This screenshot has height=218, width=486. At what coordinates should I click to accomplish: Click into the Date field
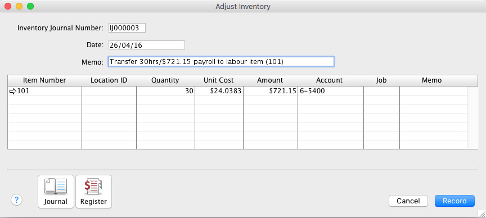click(x=147, y=45)
